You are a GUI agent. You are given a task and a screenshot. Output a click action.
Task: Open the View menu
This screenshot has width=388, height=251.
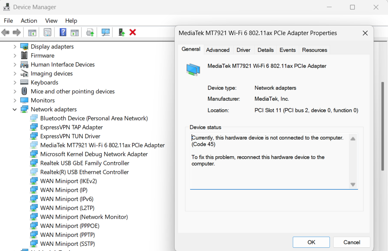51,21
